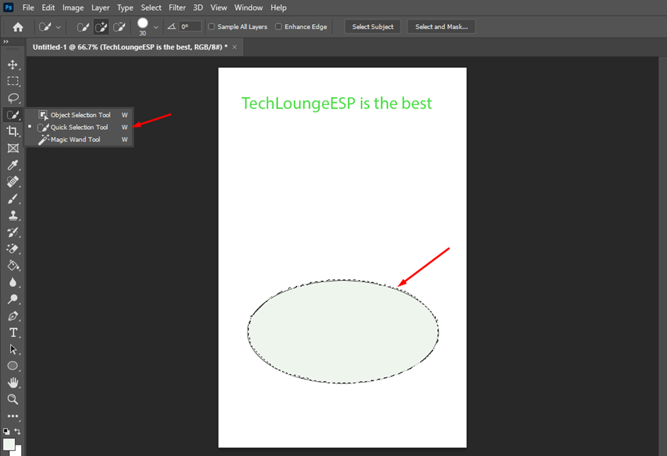Close the Untitled-1 document tab
Screen dimensions: 667x456
234,48
